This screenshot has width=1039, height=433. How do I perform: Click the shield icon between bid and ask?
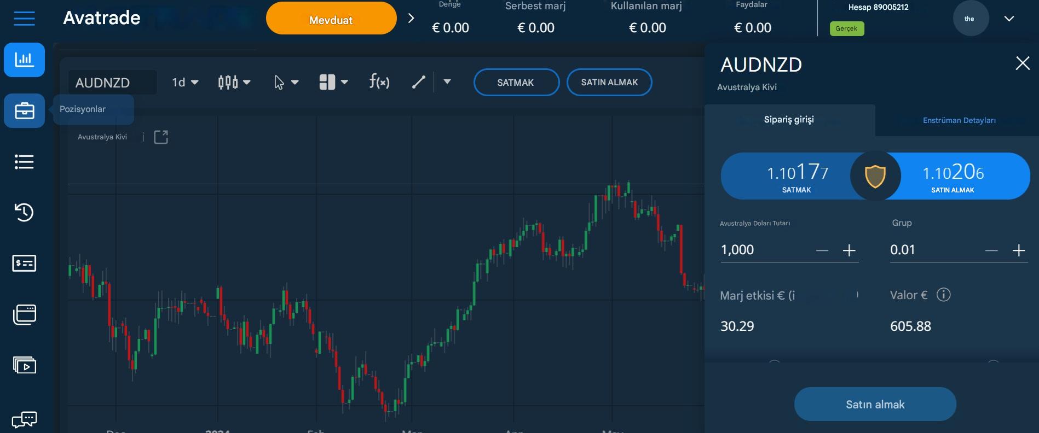click(874, 175)
